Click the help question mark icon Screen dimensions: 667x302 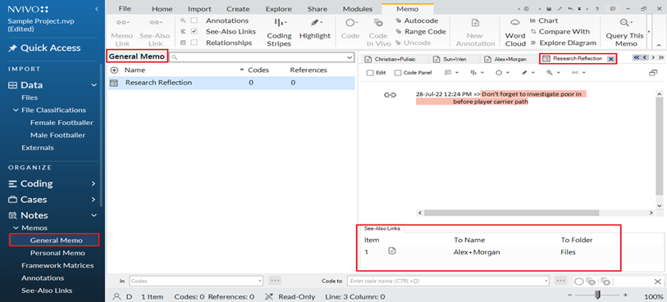pos(597,8)
